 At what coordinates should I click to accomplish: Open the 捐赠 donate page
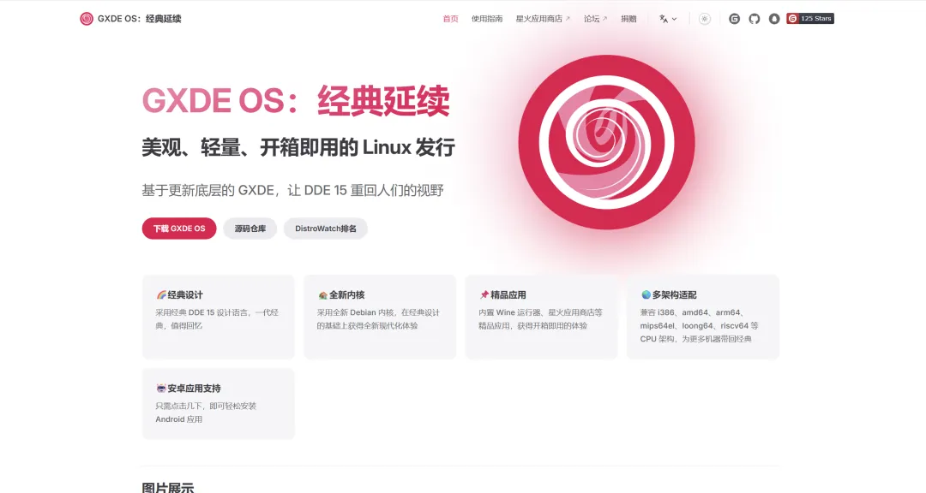coord(629,19)
